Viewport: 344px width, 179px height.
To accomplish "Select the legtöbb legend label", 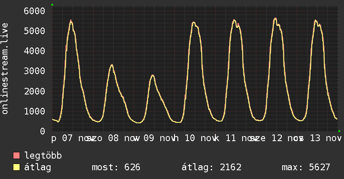I will (x=43, y=156).
